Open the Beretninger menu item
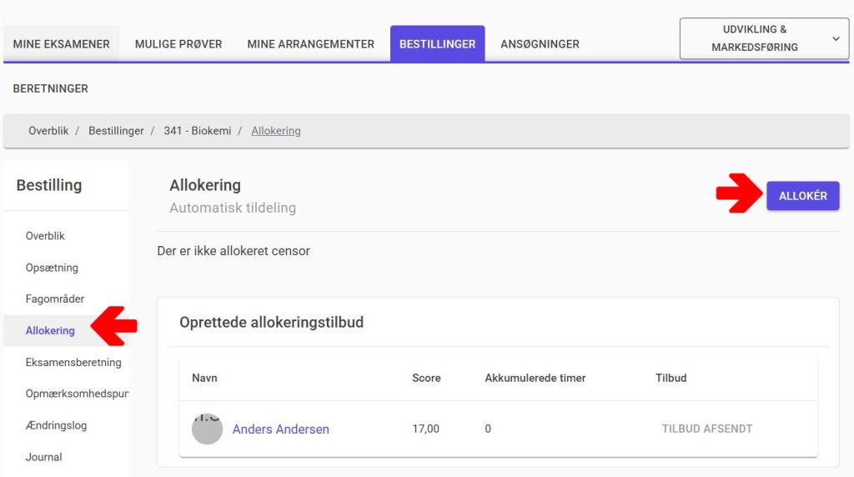Screen dimensions: 854x477 [51, 88]
